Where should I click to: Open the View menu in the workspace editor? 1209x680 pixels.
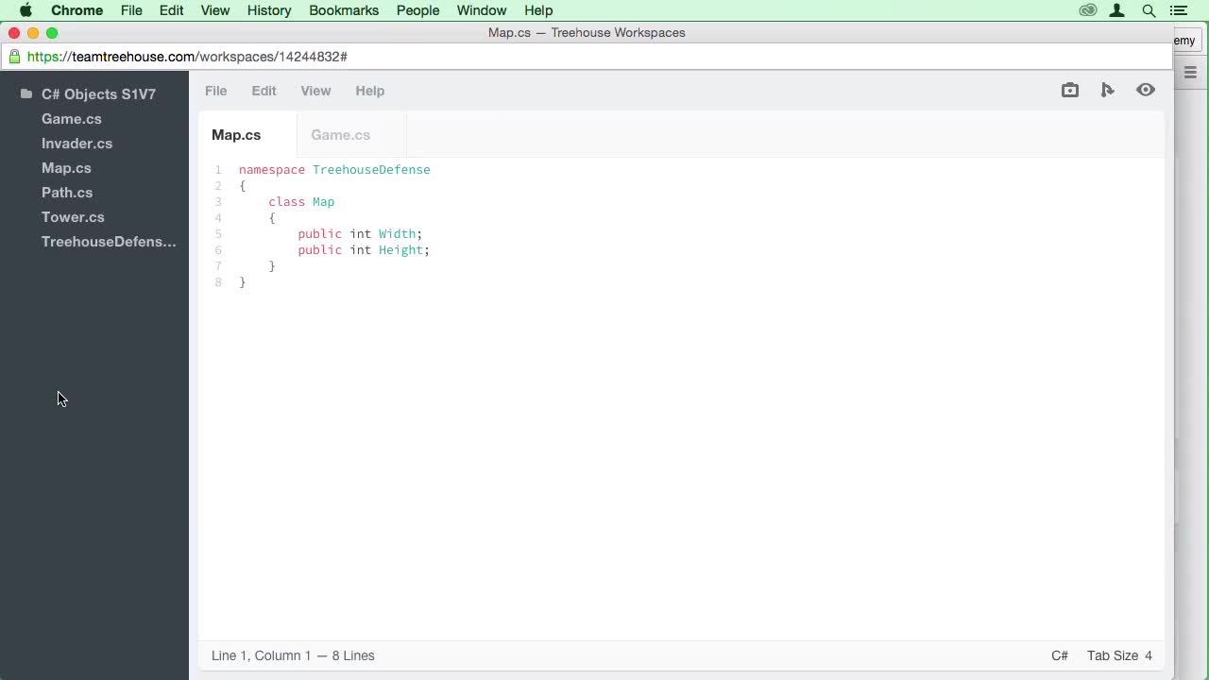pos(315,91)
